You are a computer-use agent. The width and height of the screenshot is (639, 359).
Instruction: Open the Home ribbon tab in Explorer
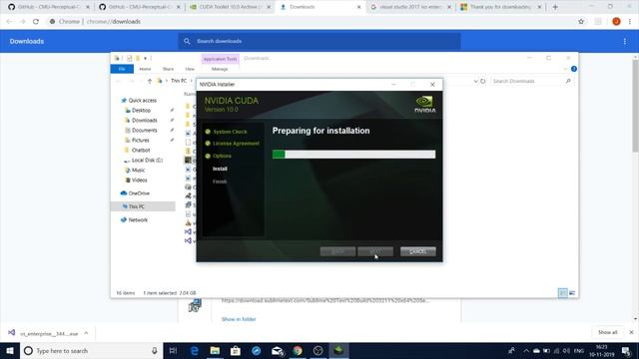tap(145, 69)
